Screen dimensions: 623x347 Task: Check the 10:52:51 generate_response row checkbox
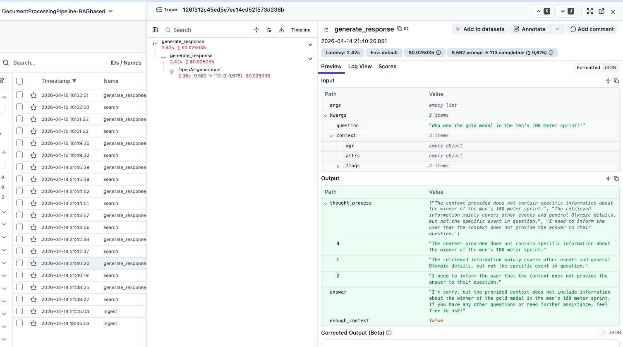point(19,95)
